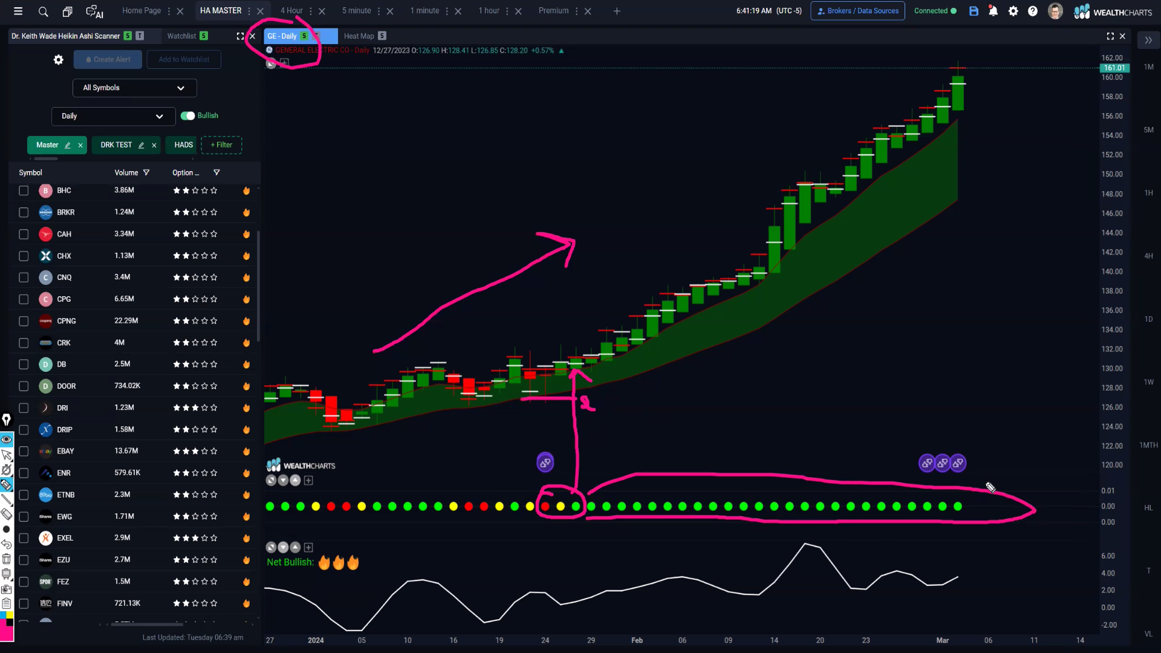Filter the Volume column

click(146, 172)
